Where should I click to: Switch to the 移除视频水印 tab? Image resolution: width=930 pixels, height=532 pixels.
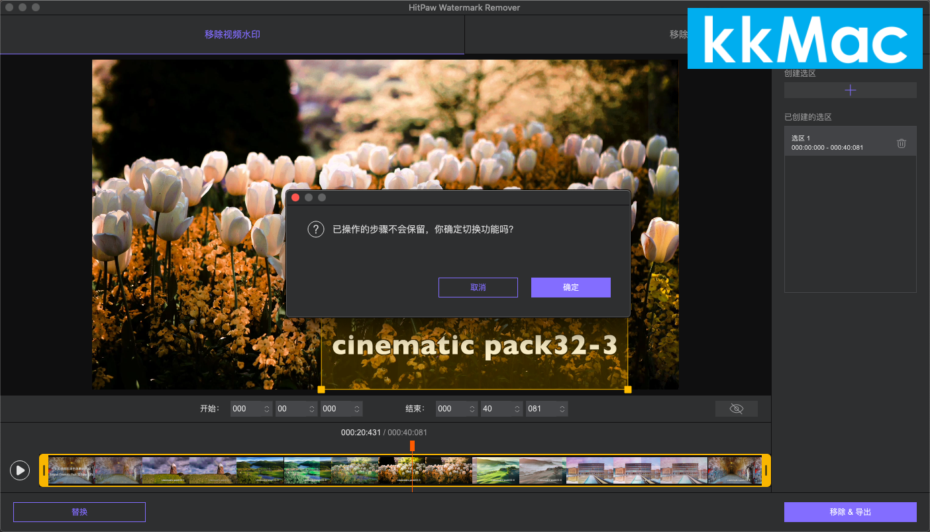pyautogui.click(x=232, y=34)
